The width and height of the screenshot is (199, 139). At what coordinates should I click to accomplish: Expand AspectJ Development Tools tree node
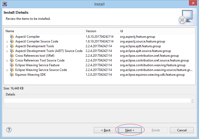click(x=7, y=46)
